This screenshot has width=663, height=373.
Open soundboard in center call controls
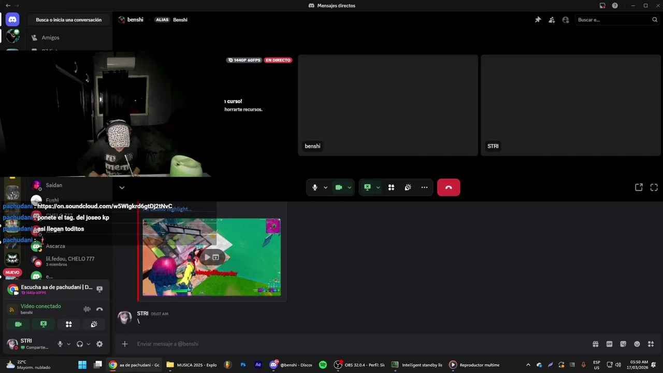tap(408, 188)
